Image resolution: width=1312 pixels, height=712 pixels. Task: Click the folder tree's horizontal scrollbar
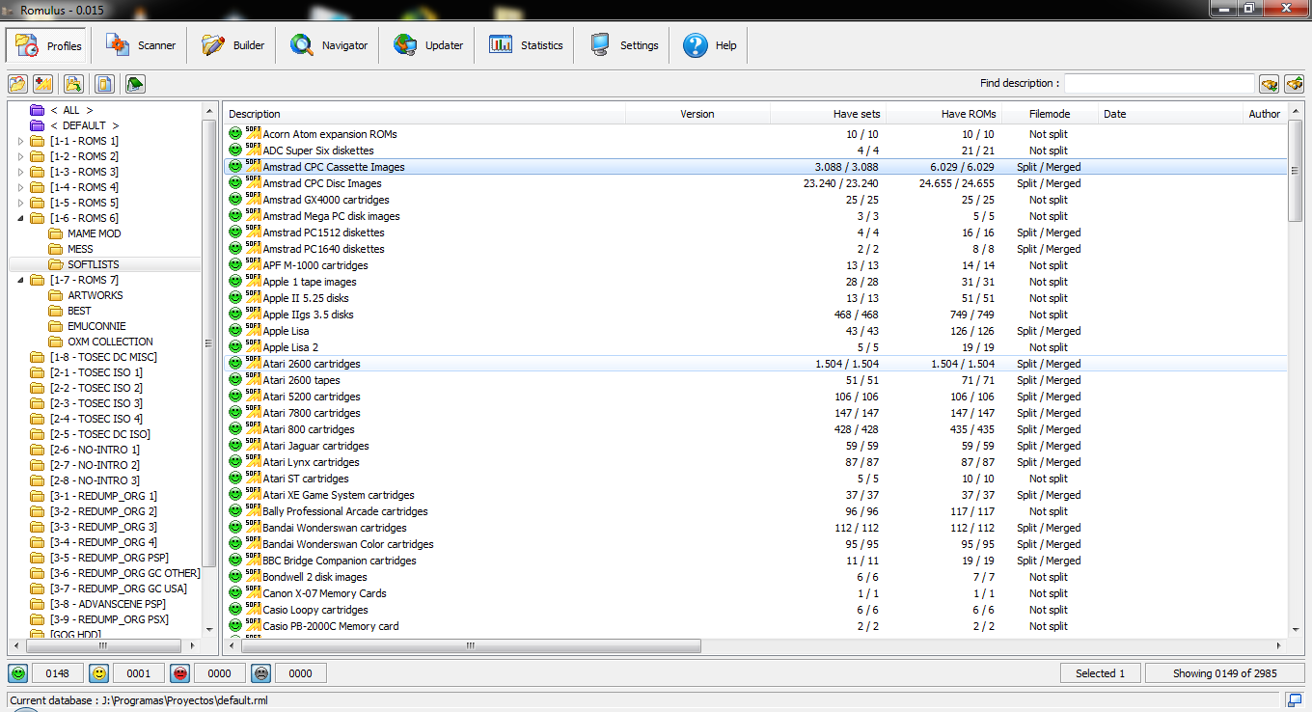coord(102,645)
